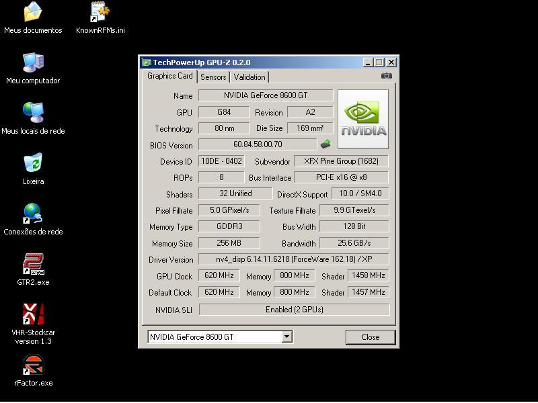Click the 'Technology' label text
Screen dimensions: 538x403
[x=174, y=129]
